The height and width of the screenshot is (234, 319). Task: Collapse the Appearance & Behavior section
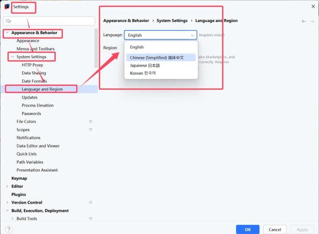click(x=7, y=33)
